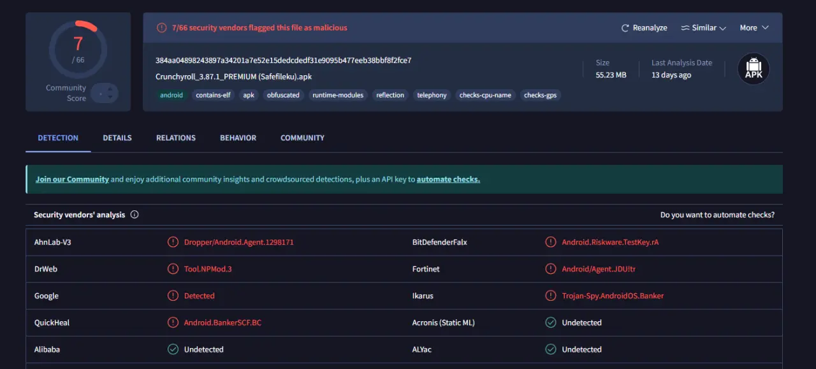
Task: Click the android tag
Action: [171, 95]
